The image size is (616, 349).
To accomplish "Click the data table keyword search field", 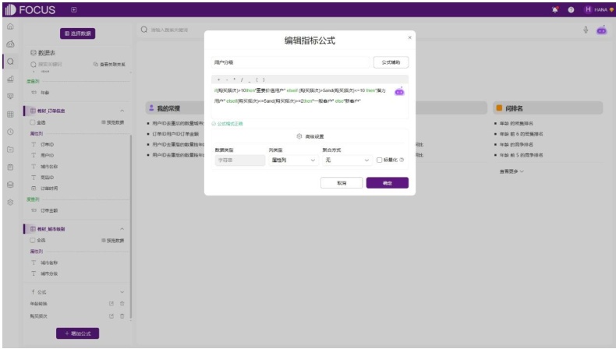I will 59,65.
